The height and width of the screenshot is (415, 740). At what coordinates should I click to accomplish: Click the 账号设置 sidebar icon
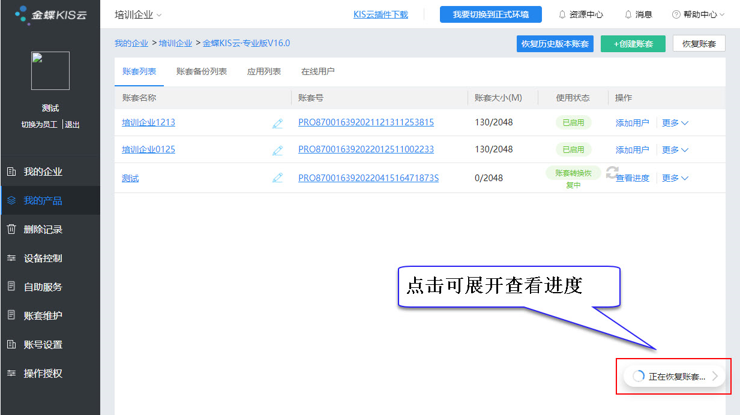coord(11,345)
